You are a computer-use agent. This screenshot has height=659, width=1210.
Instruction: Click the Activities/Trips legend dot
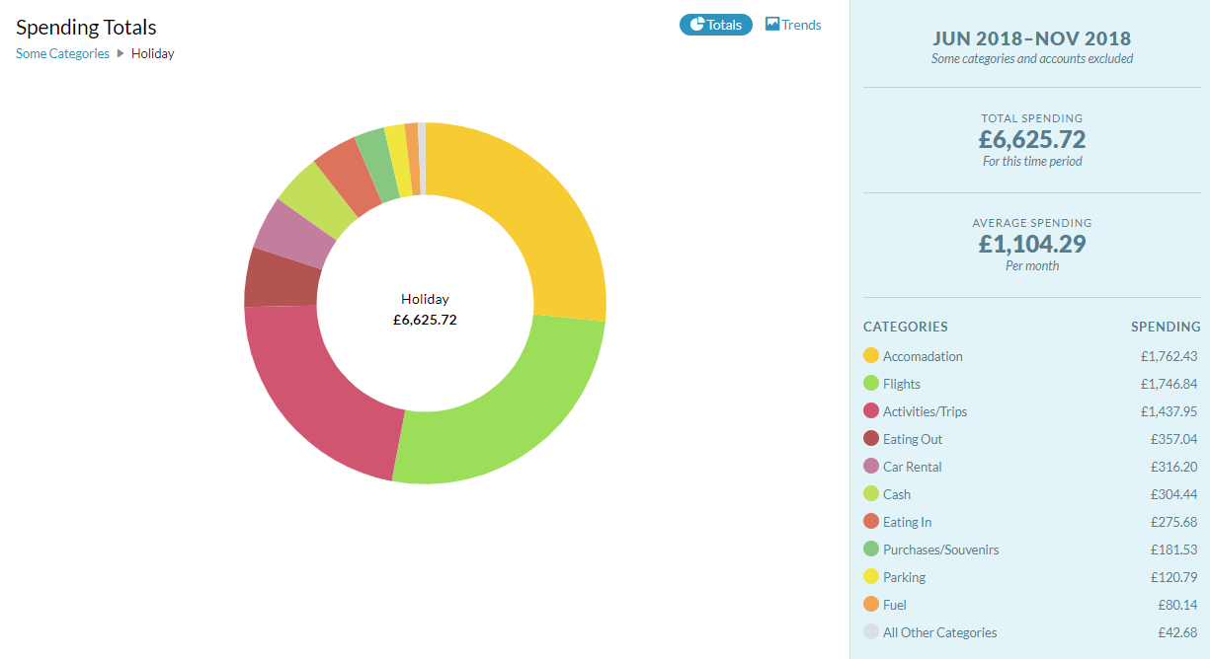(x=871, y=411)
